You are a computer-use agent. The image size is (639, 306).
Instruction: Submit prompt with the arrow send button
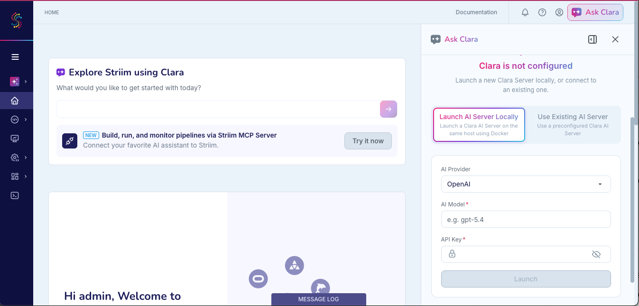click(389, 109)
